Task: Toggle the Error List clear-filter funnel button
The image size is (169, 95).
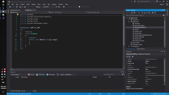Action: pyautogui.click(x=58, y=74)
